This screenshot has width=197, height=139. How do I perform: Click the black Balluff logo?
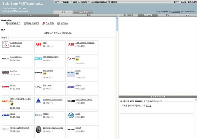71,129
